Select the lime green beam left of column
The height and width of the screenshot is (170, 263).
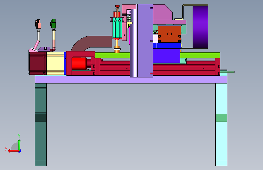(112, 55)
